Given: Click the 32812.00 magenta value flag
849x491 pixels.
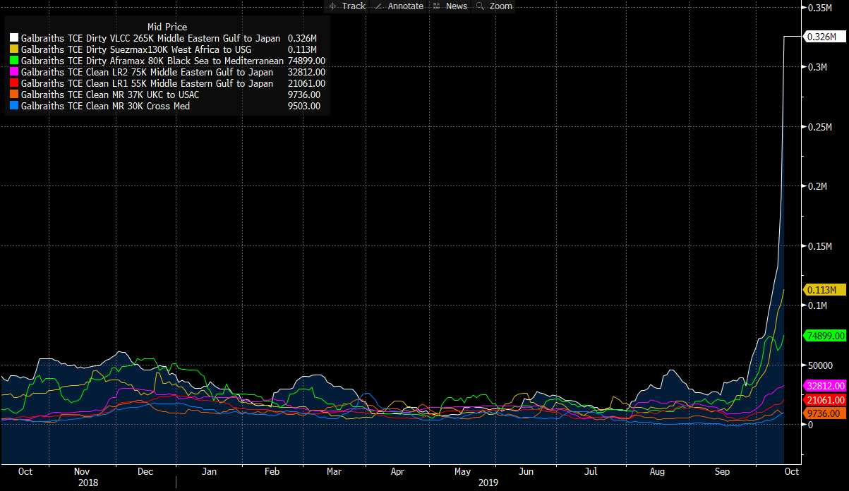Looking at the screenshot, I should (x=825, y=386).
